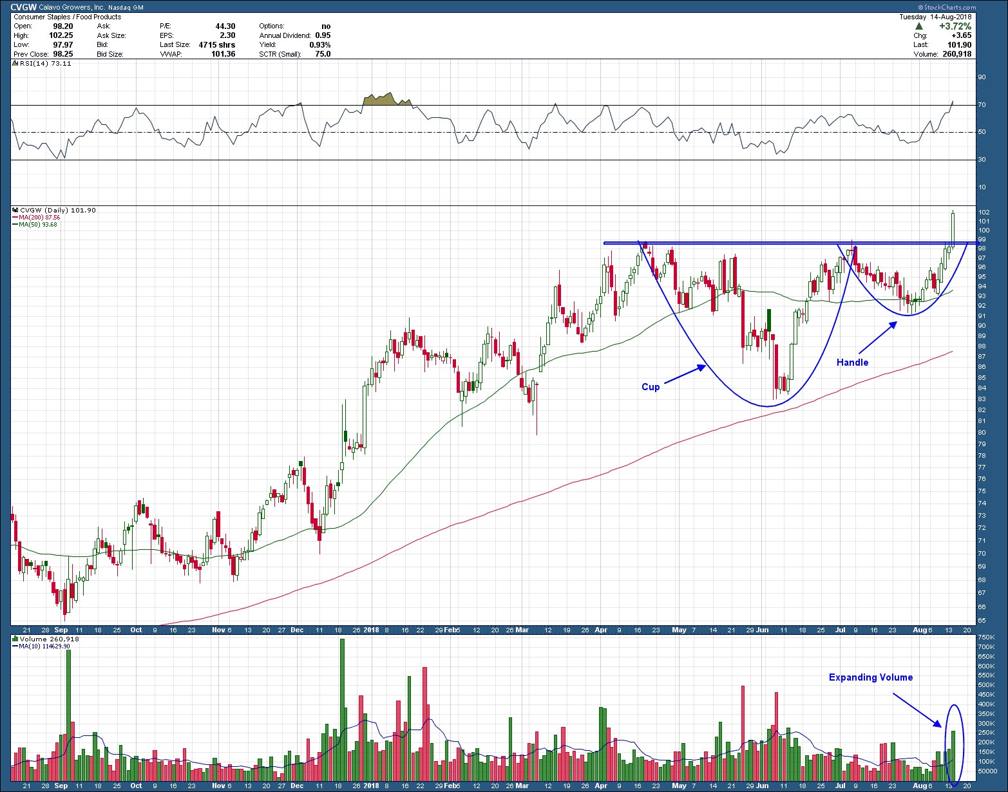The height and width of the screenshot is (792, 1008).
Task: Click the Annual Dividend value 0.95
Action: pos(323,35)
